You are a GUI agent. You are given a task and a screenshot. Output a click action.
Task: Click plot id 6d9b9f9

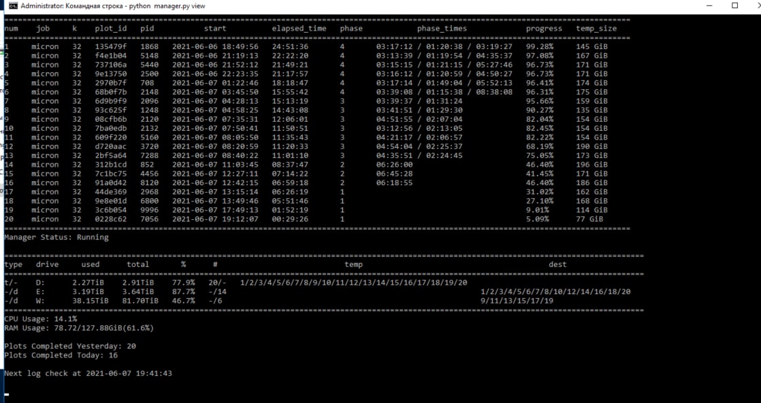point(111,101)
